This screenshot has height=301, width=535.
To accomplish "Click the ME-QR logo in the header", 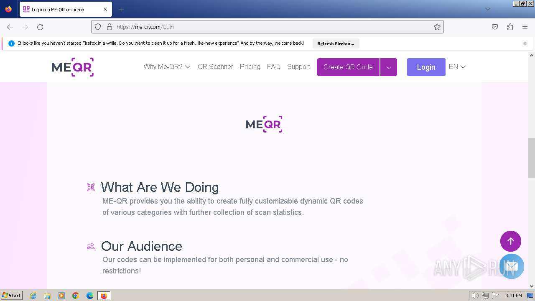I will [x=72, y=67].
